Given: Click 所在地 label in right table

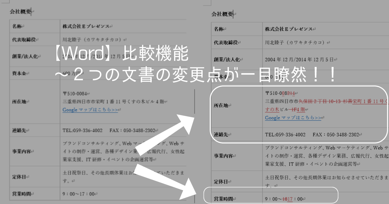Looking at the screenshot, I should coord(221,106).
